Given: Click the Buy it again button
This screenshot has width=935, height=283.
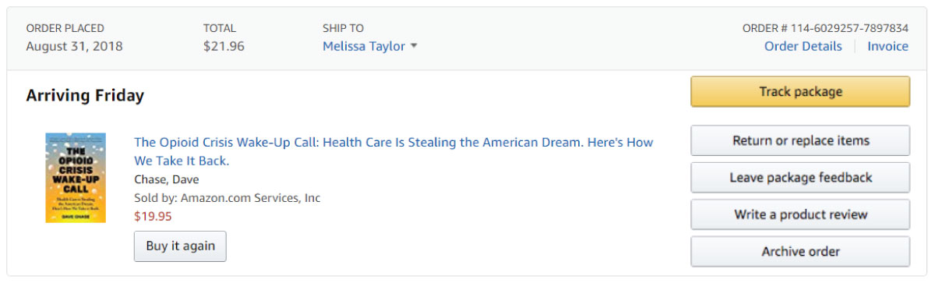Looking at the screenshot, I should point(180,246).
